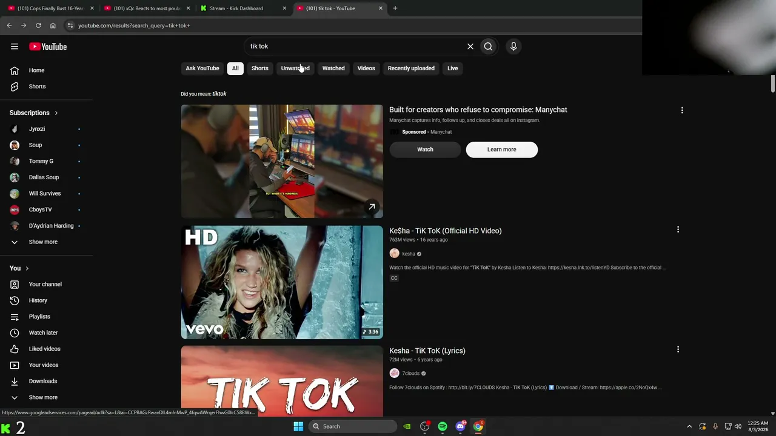Clear the search box with the X icon
Image resolution: width=776 pixels, height=436 pixels.
pyautogui.click(x=470, y=46)
